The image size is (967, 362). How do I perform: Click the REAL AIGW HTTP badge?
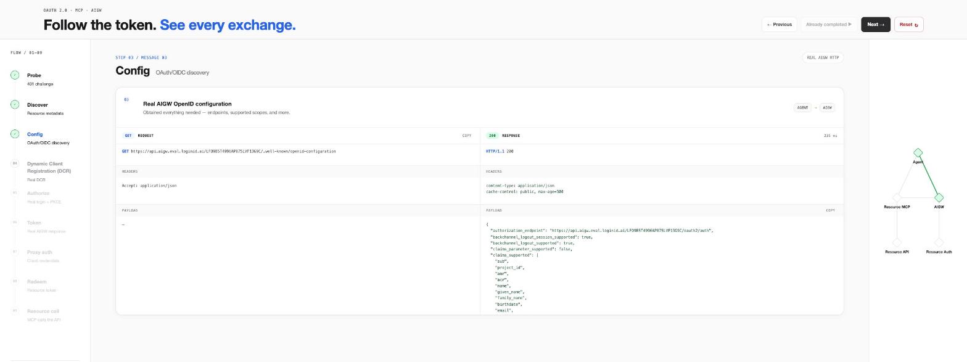823,57
